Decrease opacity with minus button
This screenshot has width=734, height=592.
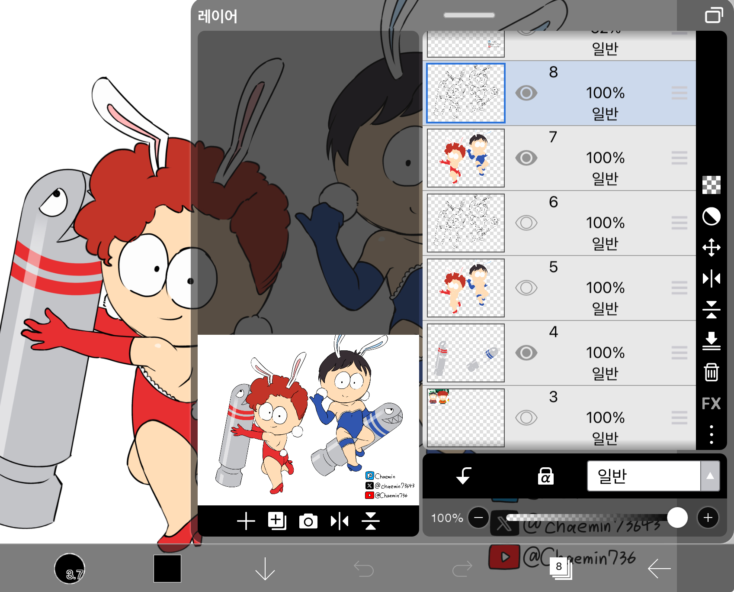(478, 518)
